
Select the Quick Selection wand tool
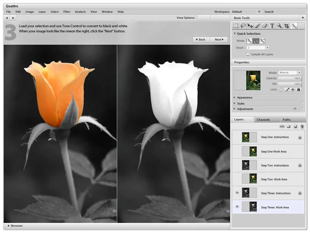point(294,26)
